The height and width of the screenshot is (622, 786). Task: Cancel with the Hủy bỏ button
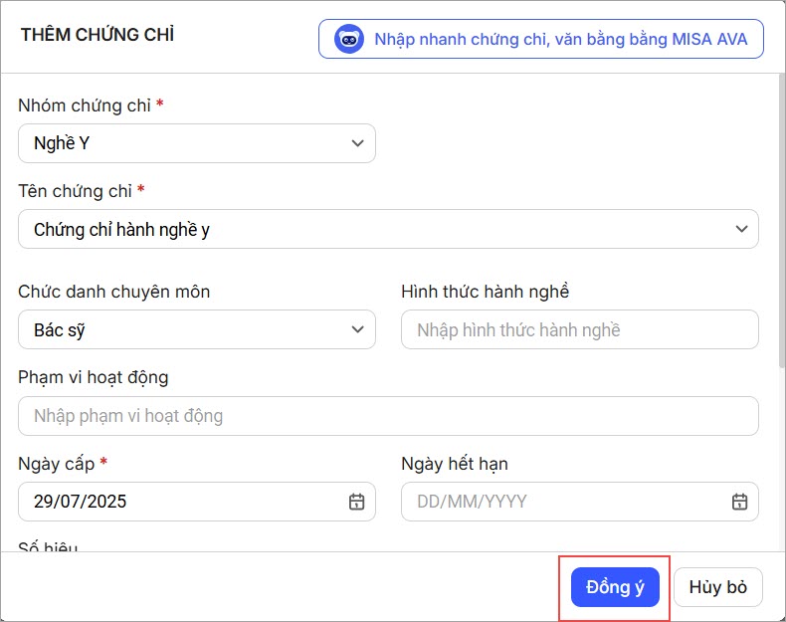(x=717, y=587)
